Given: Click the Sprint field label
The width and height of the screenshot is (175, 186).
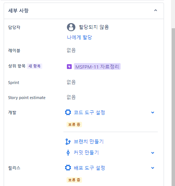Looking at the screenshot, I should [14, 83].
